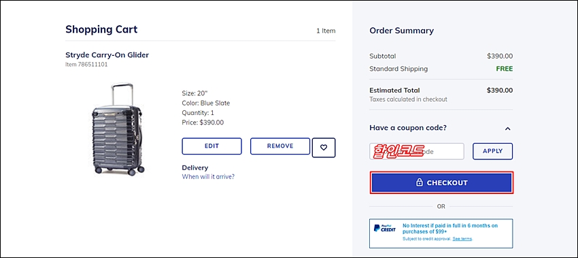Click the PayPal Credit logo
The image size is (578, 258).
384,228
